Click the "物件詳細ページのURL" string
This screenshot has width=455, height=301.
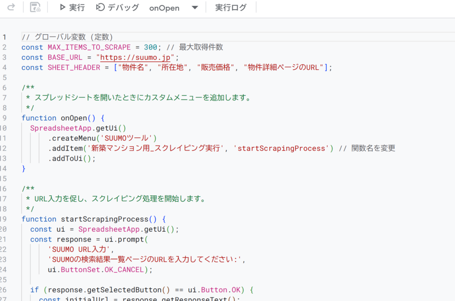pyautogui.click(x=283, y=67)
